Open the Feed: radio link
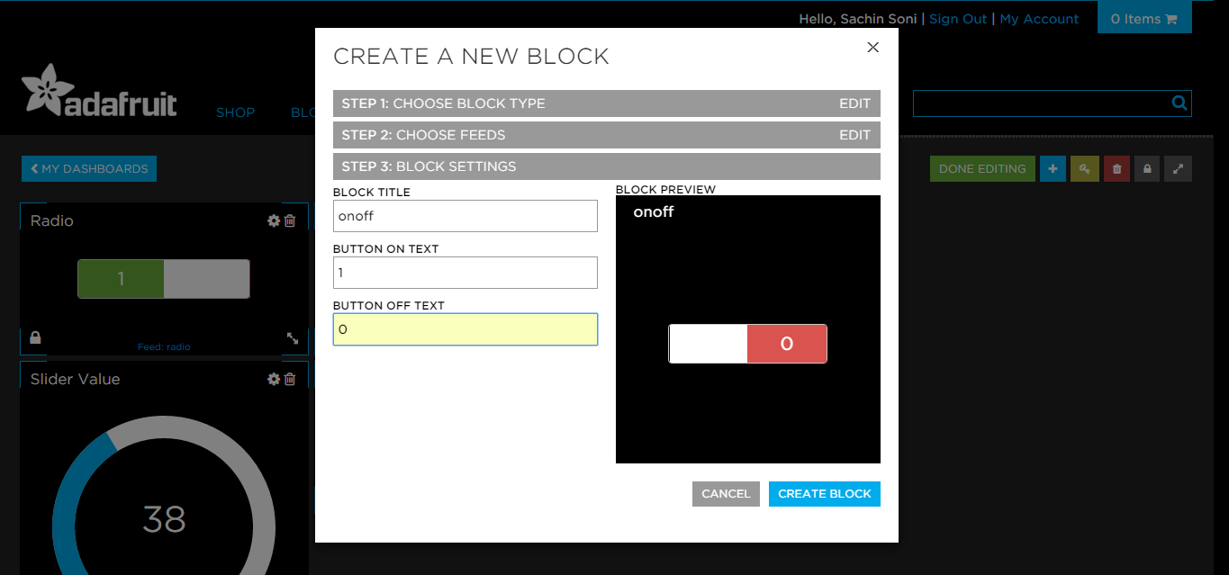Viewport: 1229px width, 575px height. point(164,346)
